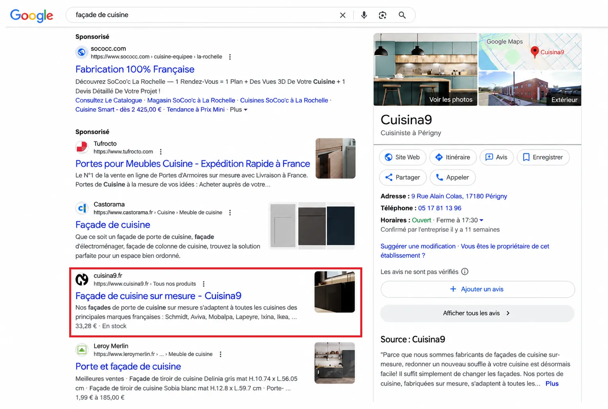This screenshot has width=608, height=409.
Task: Click Ajouter un avis button
Action: click(478, 289)
